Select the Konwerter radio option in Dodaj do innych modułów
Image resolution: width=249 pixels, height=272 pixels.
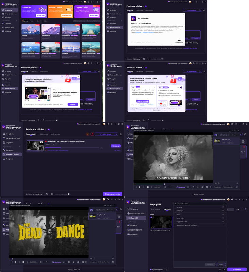tap(223, 207)
